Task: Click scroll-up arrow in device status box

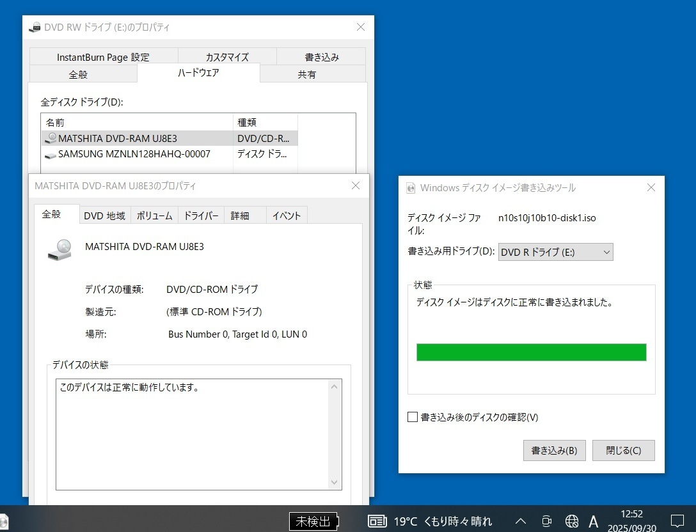Action: pyautogui.click(x=334, y=387)
